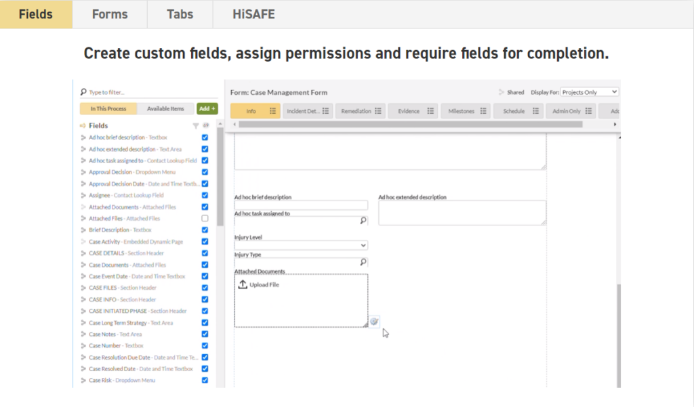Collapse the Fields section arrow
This screenshot has height=407, width=694.
pyautogui.click(x=83, y=126)
